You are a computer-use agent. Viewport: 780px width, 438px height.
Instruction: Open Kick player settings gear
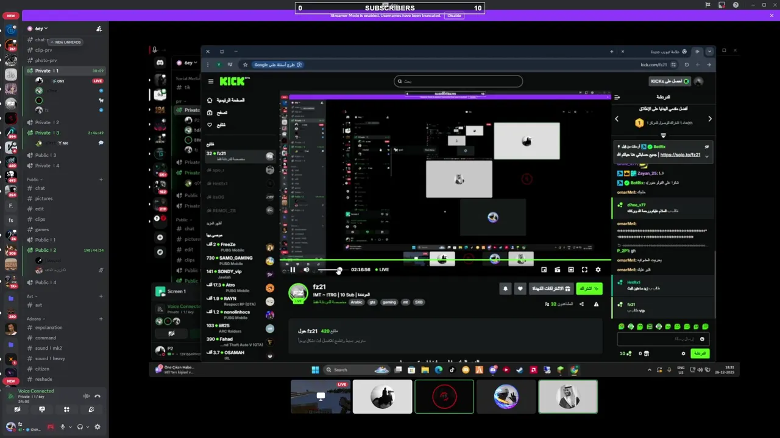click(x=598, y=269)
